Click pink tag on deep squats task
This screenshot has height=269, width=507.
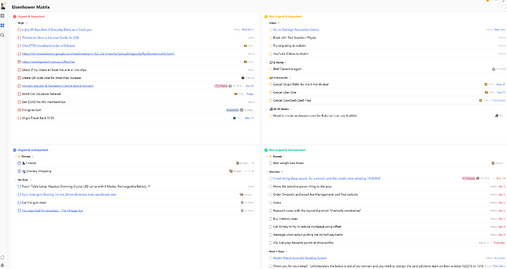pos(469,178)
